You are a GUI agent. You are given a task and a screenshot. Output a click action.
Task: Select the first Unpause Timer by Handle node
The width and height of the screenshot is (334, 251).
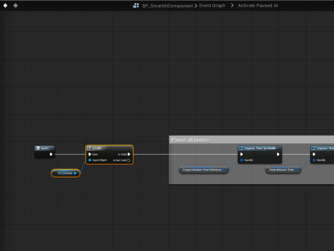[x=260, y=148]
